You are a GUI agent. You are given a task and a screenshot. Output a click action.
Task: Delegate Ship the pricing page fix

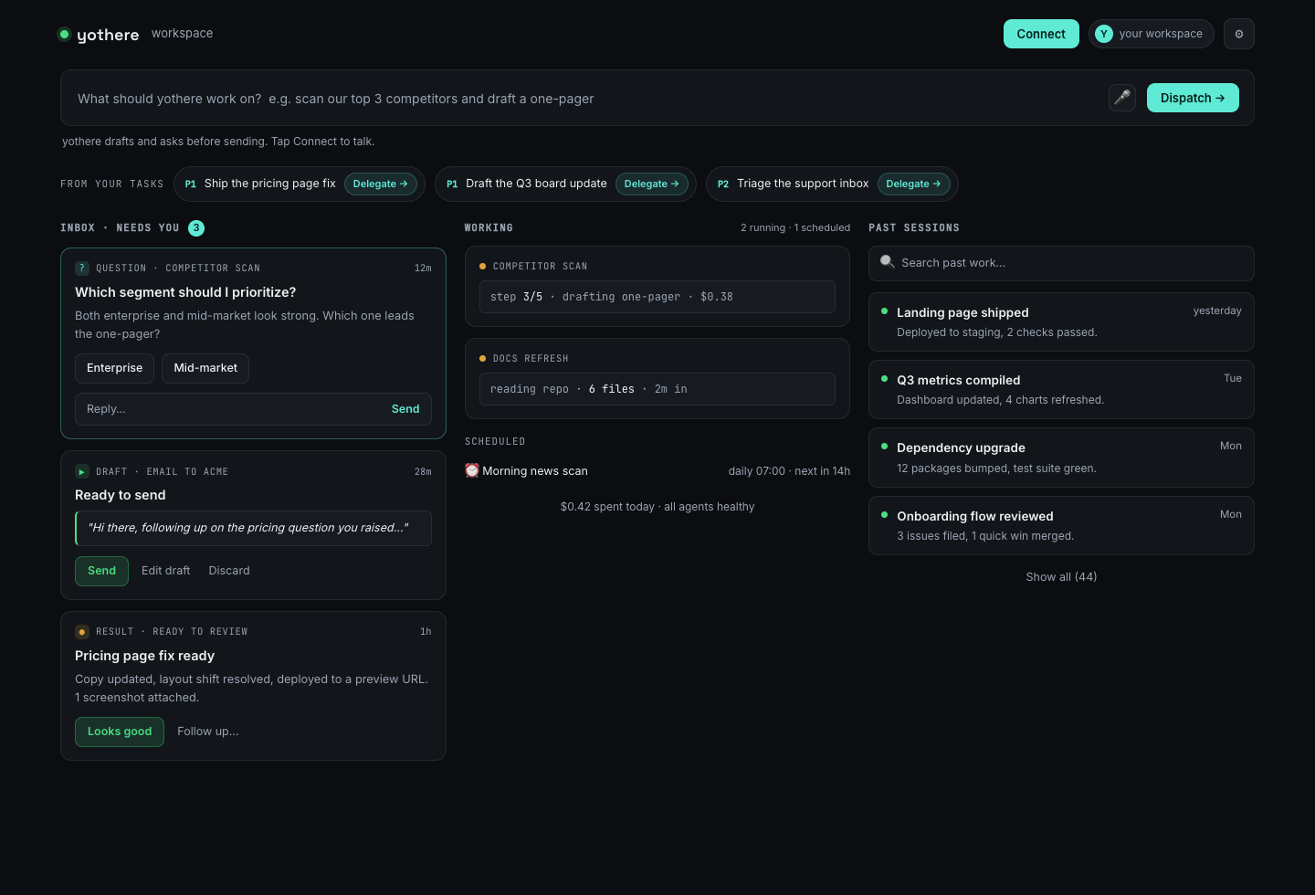(x=381, y=184)
